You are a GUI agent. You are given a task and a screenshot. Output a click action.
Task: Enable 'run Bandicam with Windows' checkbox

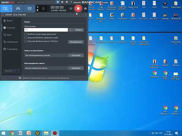pos(25,41)
